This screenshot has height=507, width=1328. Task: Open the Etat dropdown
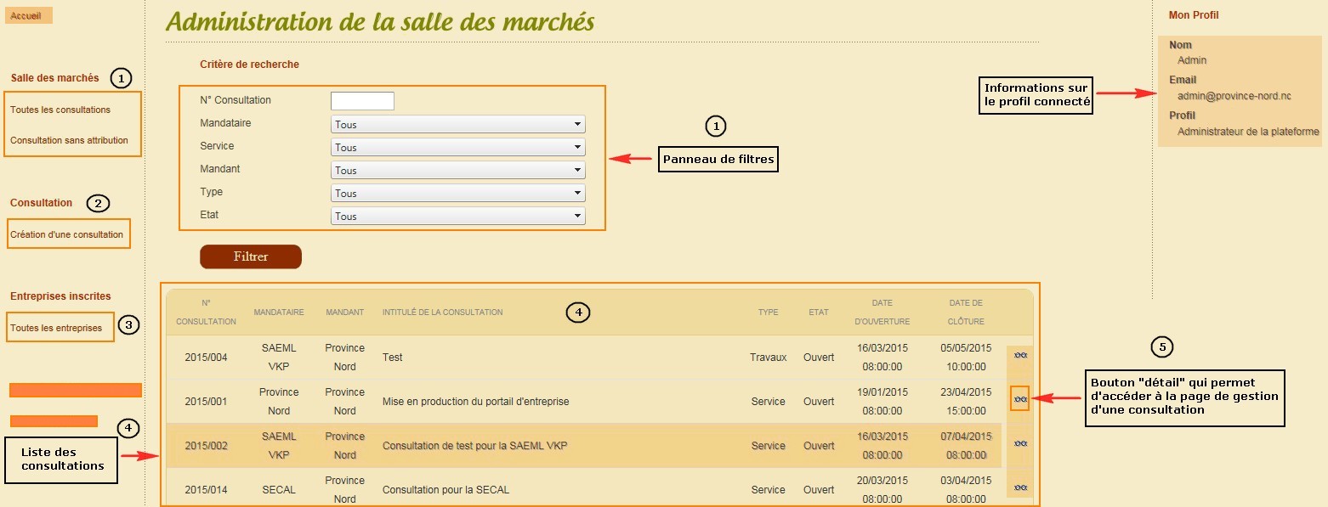coord(457,216)
